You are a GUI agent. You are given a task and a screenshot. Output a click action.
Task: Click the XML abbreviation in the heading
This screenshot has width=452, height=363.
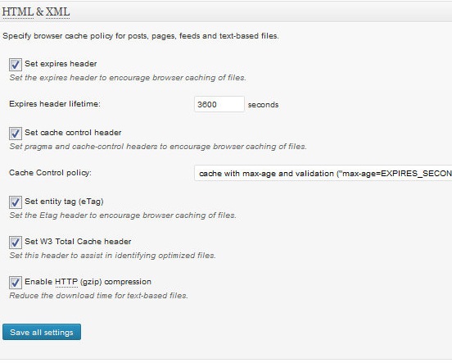point(57,11)
